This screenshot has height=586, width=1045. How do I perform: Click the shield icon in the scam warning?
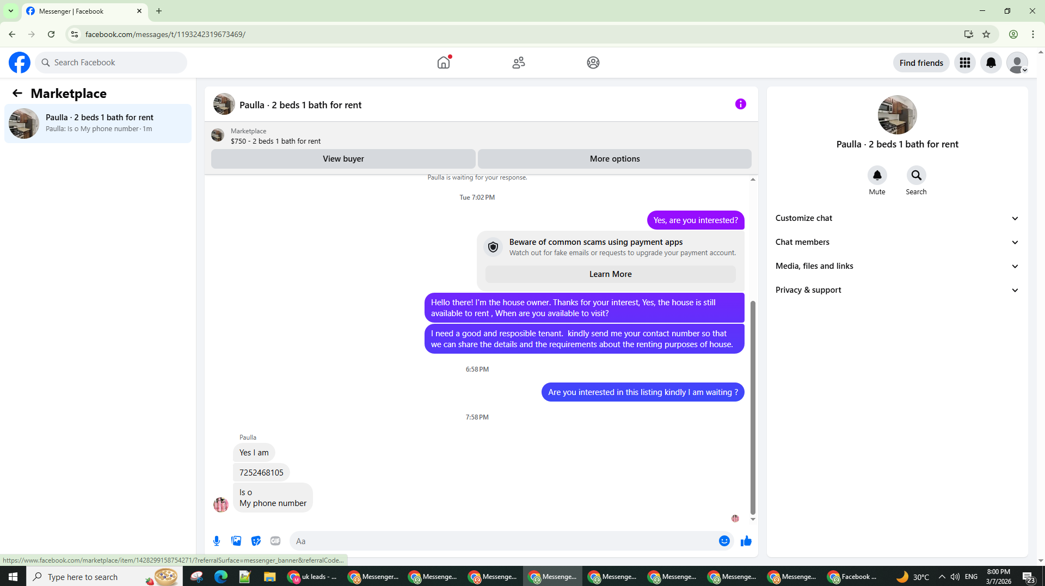click(x=493, y=247)
